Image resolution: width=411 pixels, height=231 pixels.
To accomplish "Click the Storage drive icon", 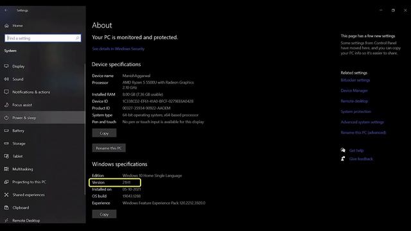I will (6, 143).
